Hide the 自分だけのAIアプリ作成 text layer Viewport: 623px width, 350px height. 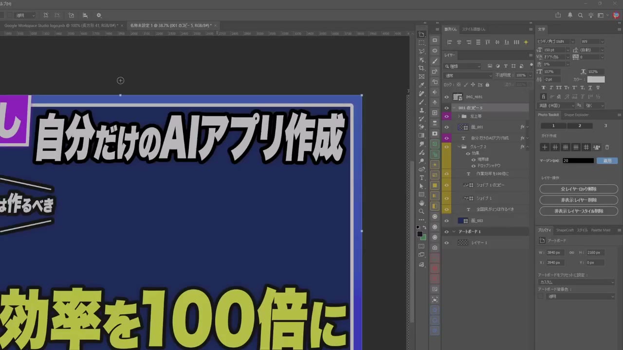pos(446,139)
